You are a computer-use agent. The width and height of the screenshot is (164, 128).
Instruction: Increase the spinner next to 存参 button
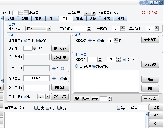point(109,98)
